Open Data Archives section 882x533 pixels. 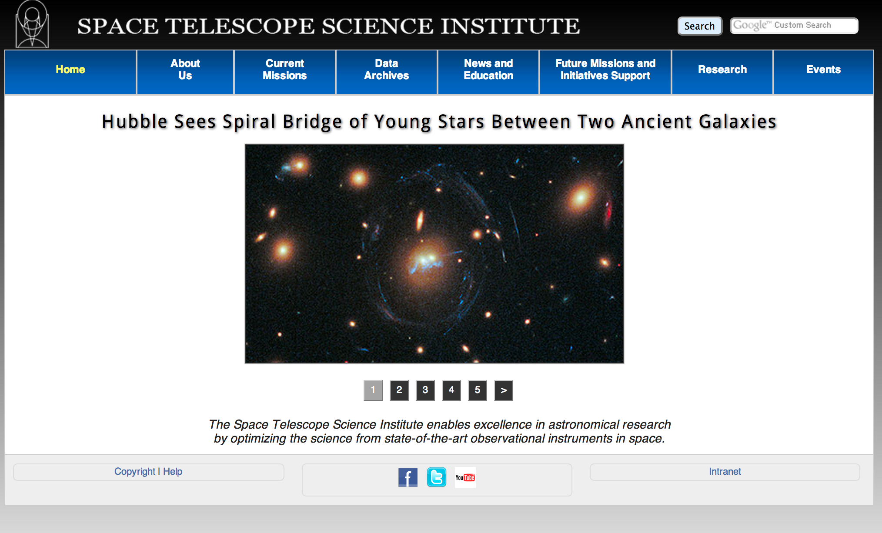tap(384, 69)
